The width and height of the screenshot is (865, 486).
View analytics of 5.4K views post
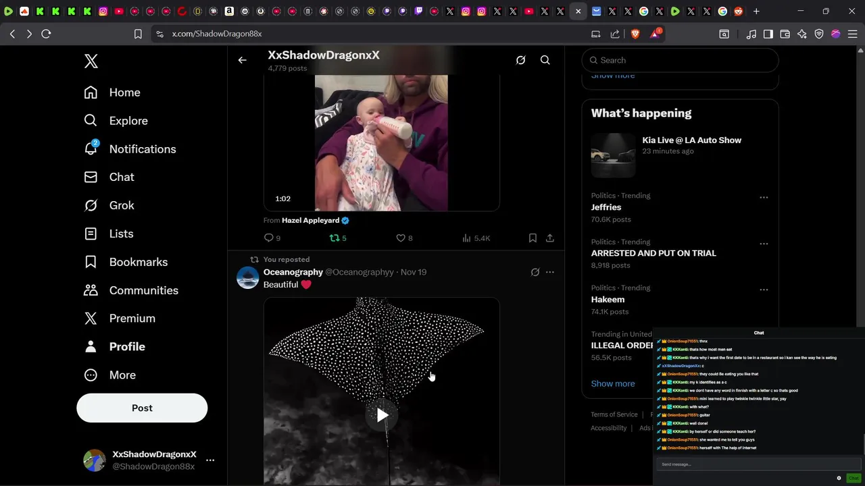tap(476, 238)
